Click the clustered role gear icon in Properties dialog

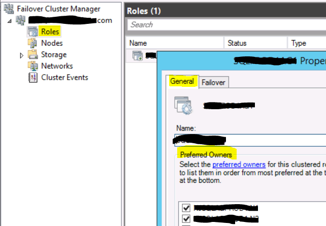[x=183, y=106]
